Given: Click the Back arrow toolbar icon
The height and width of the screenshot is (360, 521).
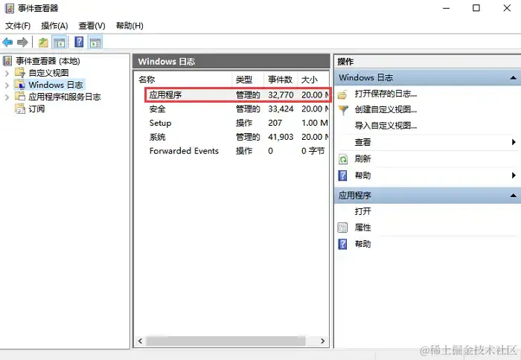Looking at the screenshot, I should [7, 42].
